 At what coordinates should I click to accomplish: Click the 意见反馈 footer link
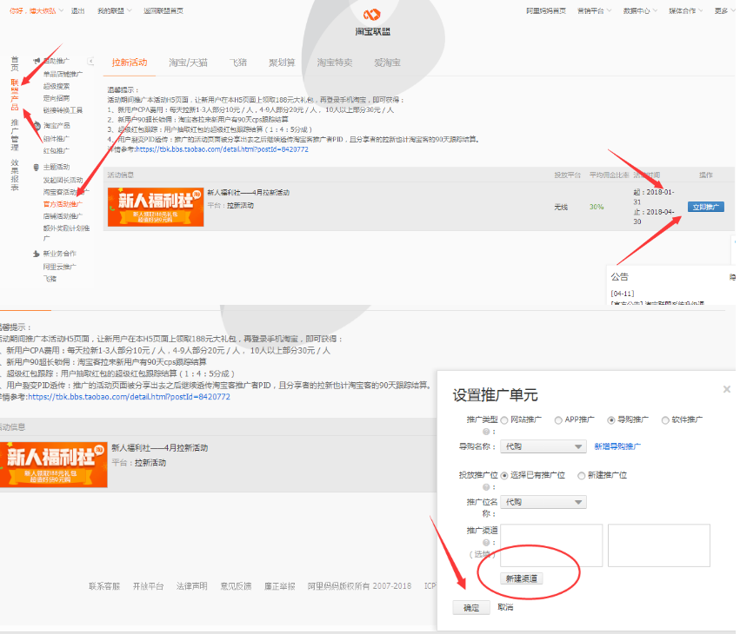(x=236, y=586)
